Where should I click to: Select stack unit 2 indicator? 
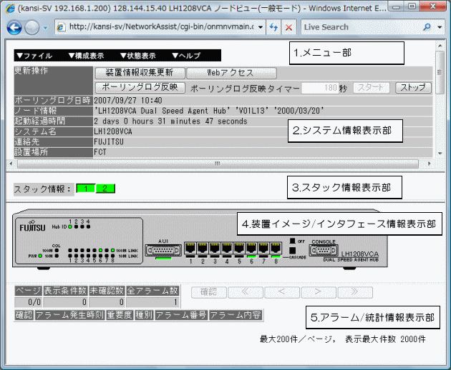coord(105,189)
